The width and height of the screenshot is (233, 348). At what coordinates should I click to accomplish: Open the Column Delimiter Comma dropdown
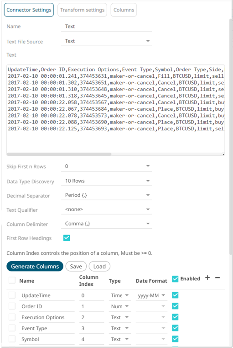(x=106, y=224)
